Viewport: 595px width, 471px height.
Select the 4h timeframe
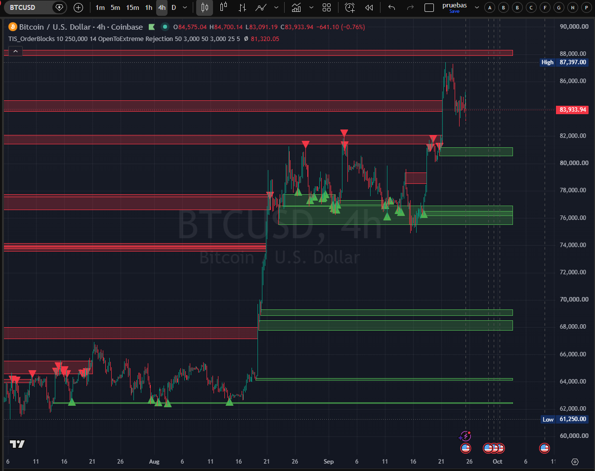tap(162, 7)
